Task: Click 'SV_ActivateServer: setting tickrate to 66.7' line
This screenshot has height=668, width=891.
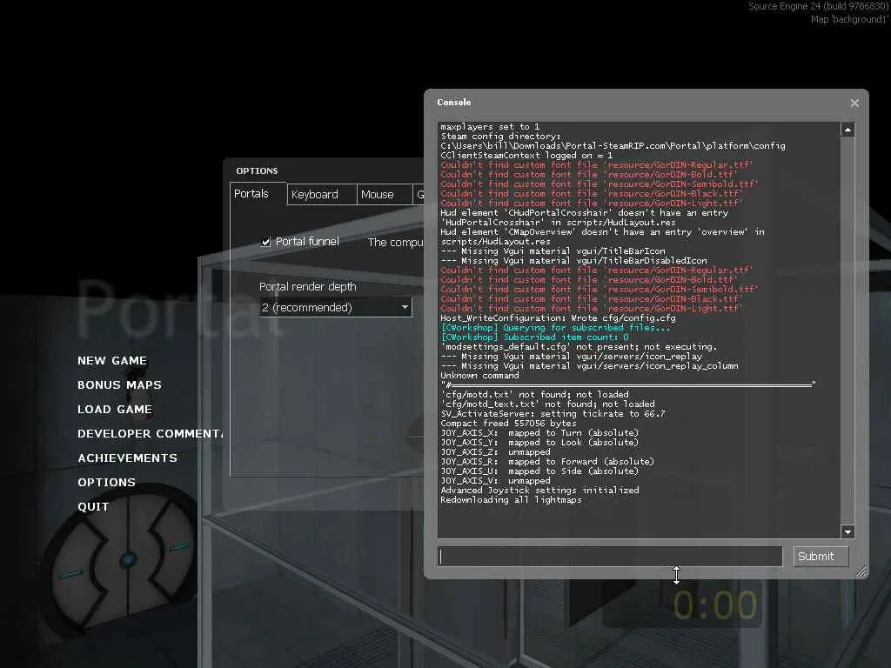Action: coord(553,413)
